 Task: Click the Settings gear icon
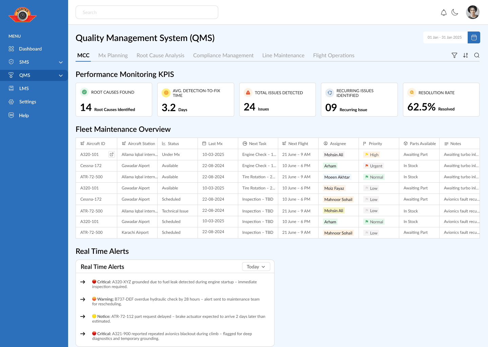point(11,102)
